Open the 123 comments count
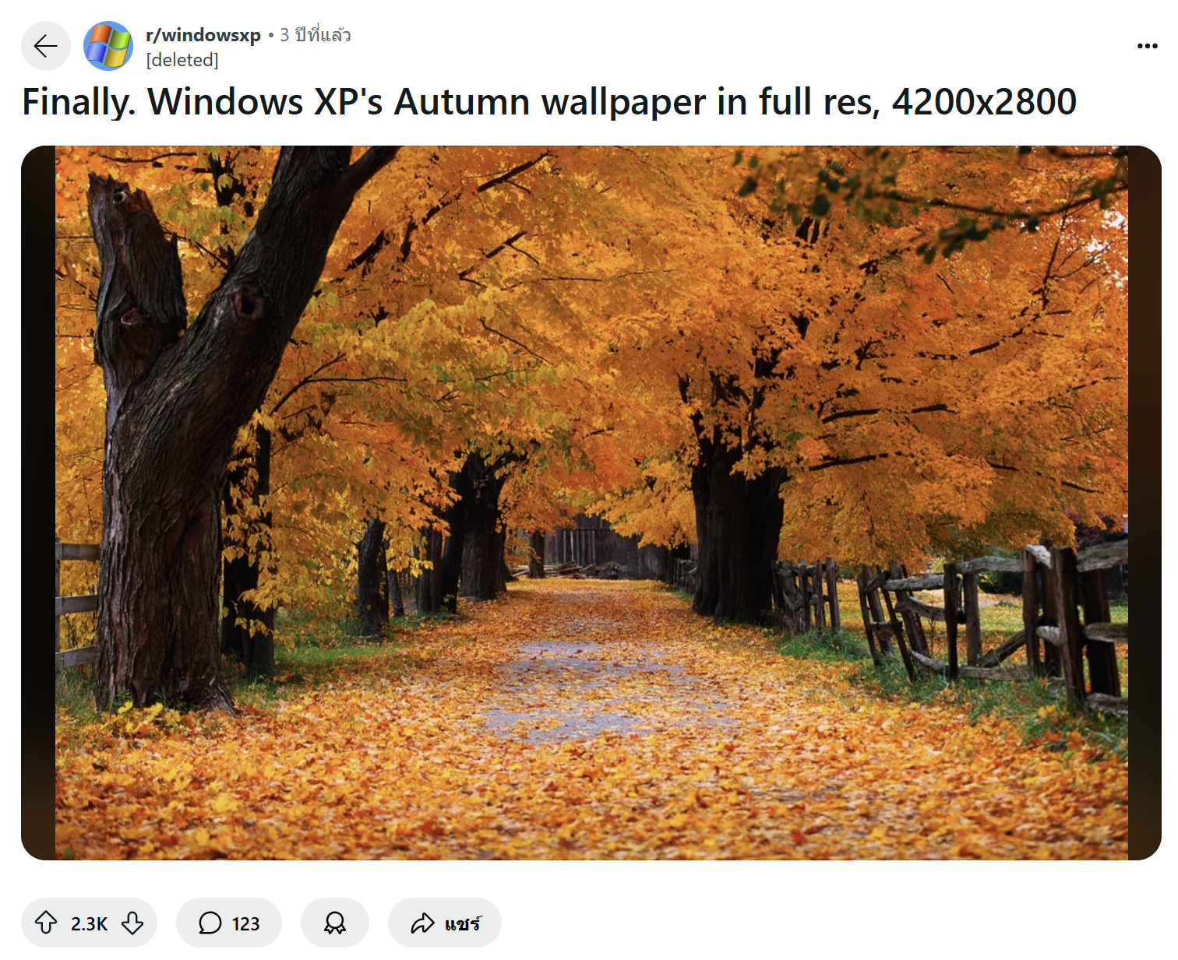 pos(245,923)
